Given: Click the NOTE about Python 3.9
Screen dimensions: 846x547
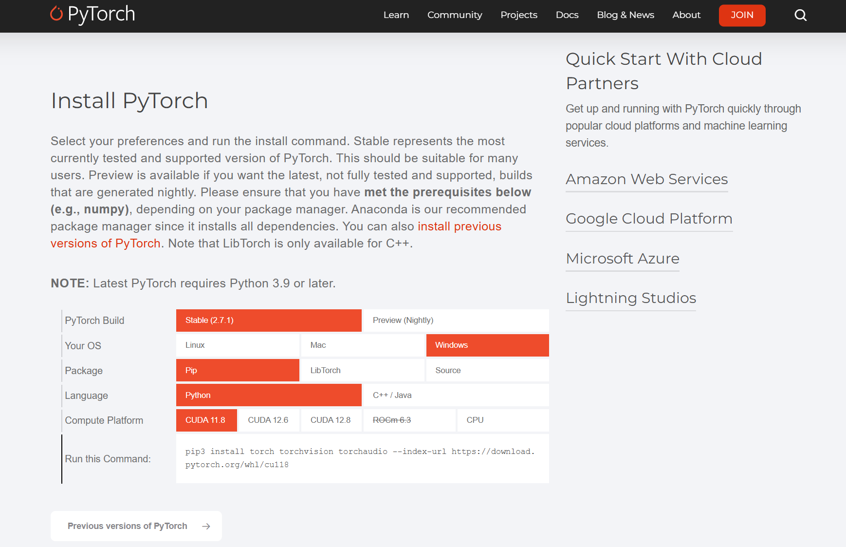Looking at the screenshot, I should pos(193,283).
